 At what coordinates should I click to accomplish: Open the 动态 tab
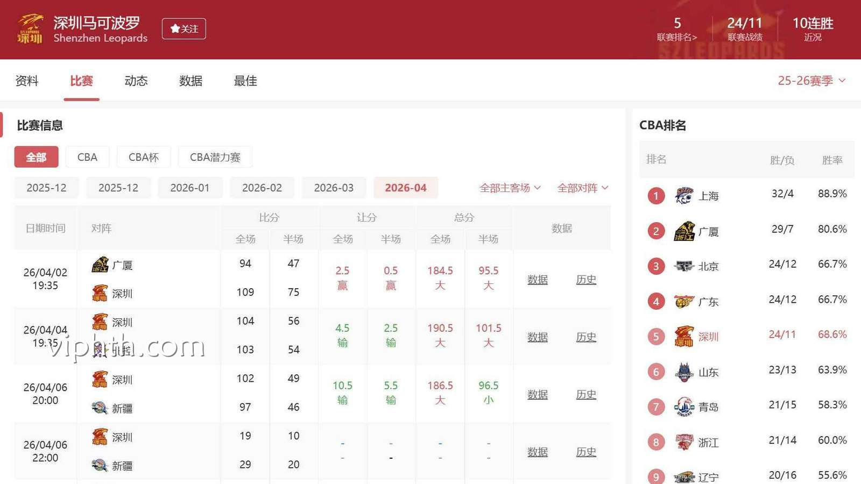(x=136, y=81)
